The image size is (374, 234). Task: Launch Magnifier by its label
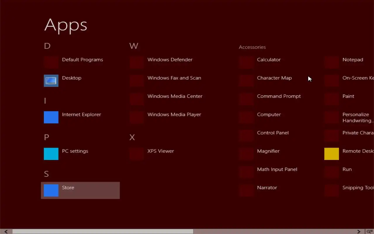point(268,151)
